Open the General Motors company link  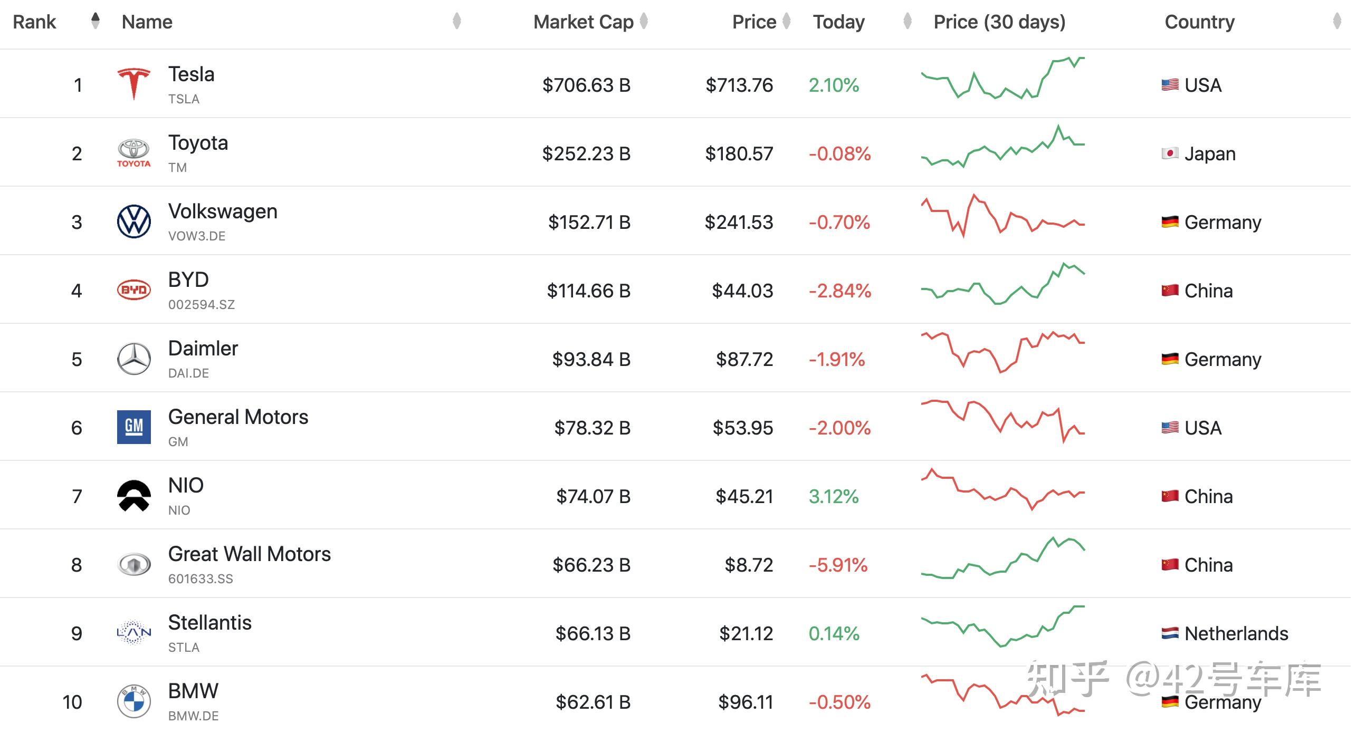click(238, 417)
